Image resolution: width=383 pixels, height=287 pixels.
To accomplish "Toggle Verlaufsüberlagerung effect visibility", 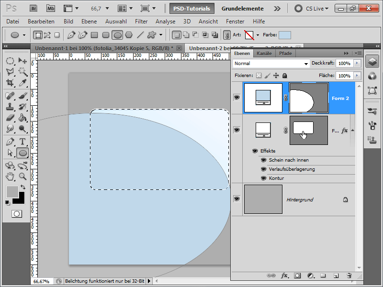I will [264, 169].
